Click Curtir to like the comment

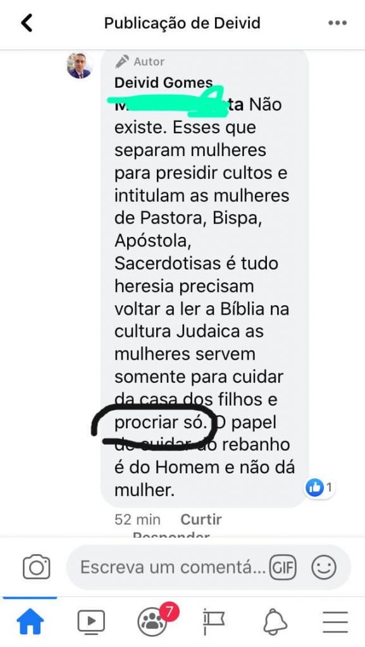[x=201, y=519]
